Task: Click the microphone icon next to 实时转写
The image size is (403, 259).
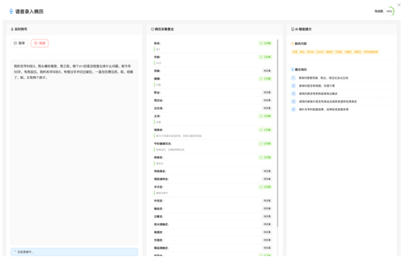Action: [12, 29]
